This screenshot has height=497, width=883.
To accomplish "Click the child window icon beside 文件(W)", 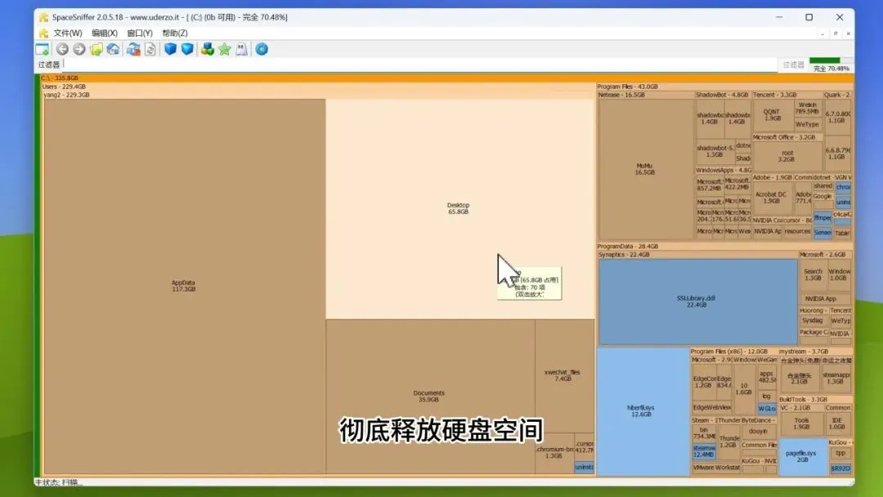I will 43,34.
